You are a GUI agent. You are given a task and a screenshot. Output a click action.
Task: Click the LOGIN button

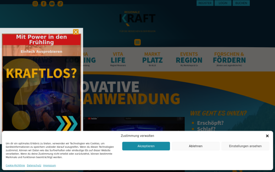223,3
